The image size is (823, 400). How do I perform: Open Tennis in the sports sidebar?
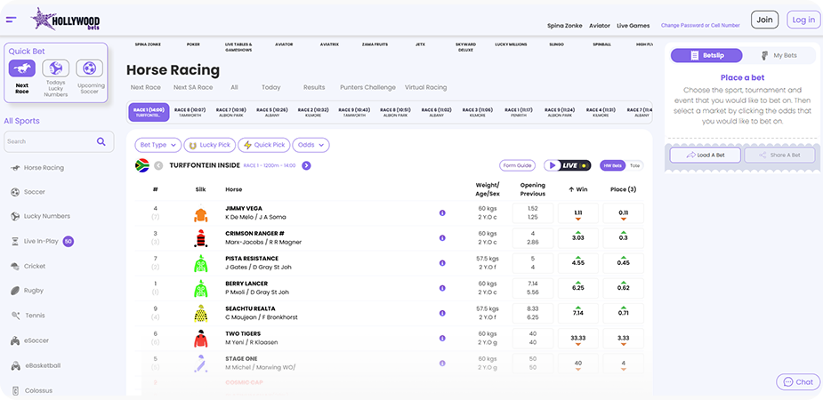point(28,316)
